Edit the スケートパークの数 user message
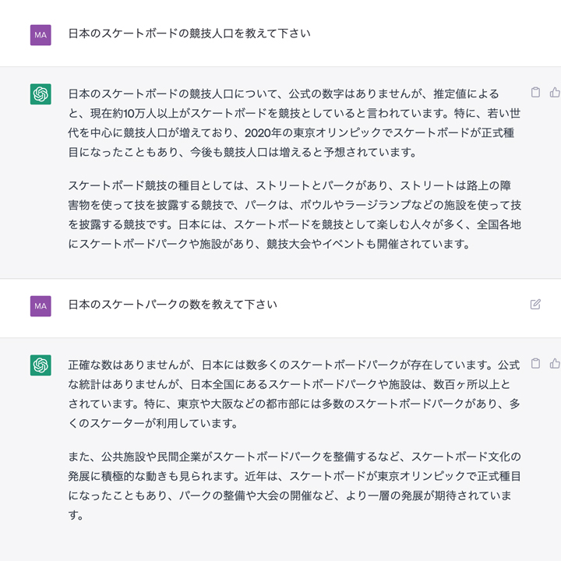 535,305
